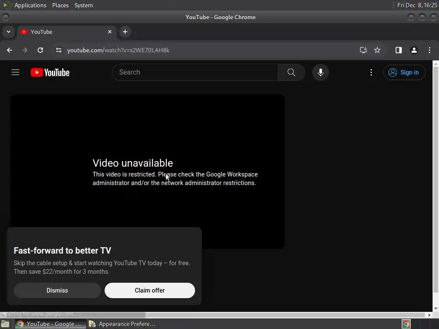Click the Claim offer button

click(150, 290)
